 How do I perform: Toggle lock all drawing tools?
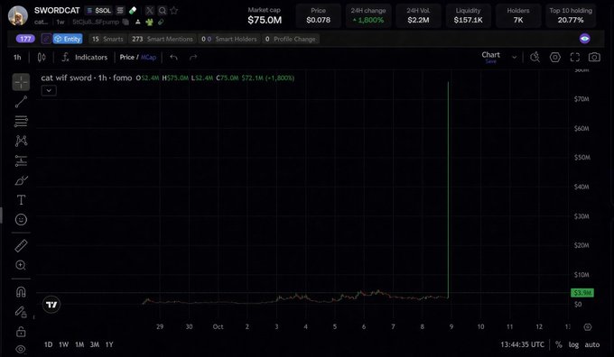(x=21, y=332)
